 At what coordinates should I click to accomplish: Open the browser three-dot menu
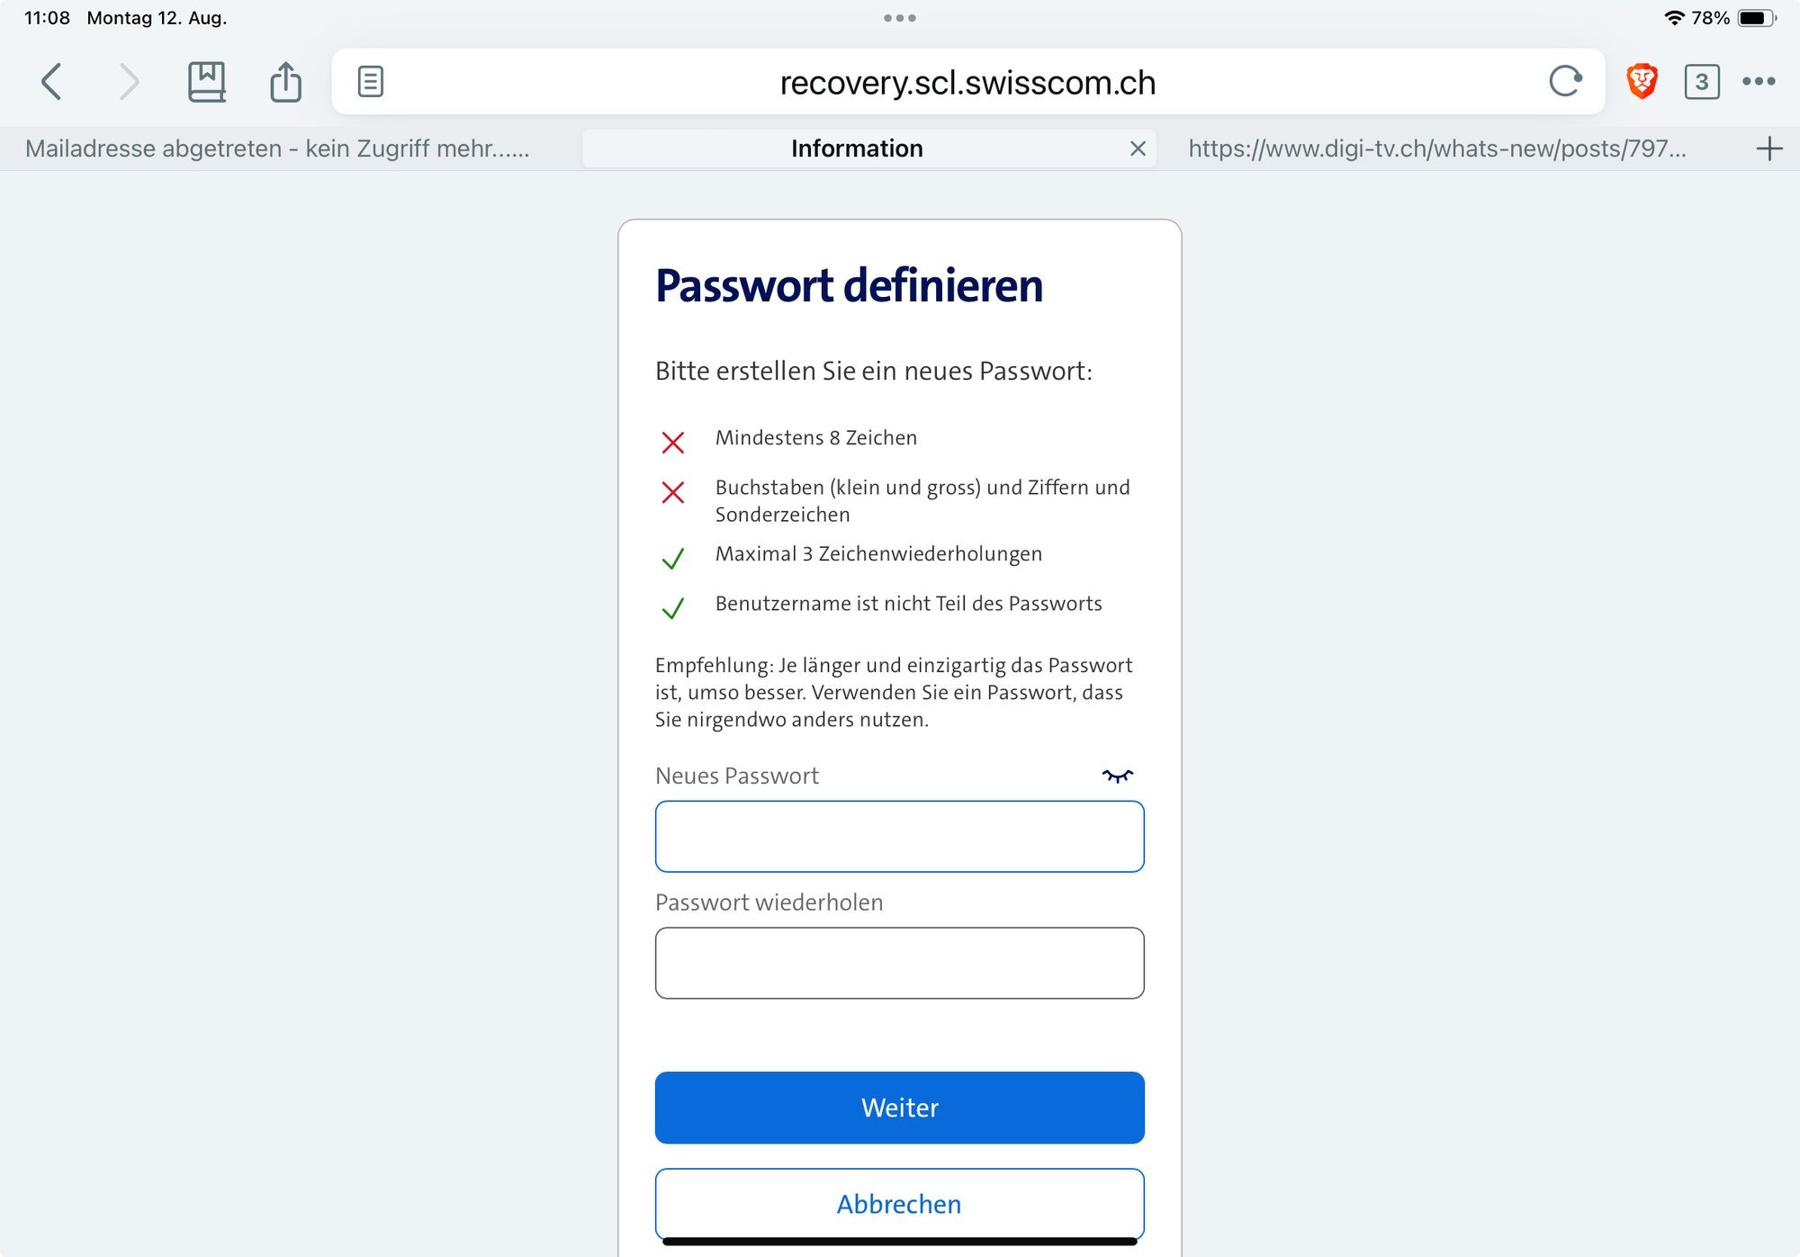click(1759, 82)
